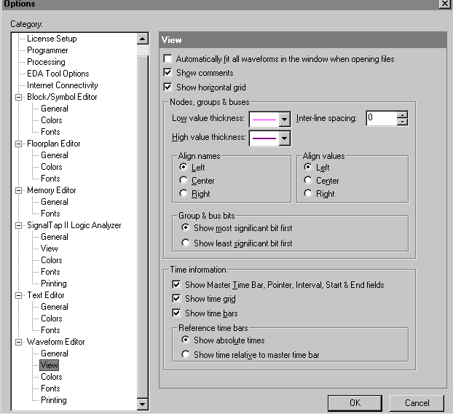
Task: Enable automatically fit all waveforms checkbox
Action: (x=168, y=59)
